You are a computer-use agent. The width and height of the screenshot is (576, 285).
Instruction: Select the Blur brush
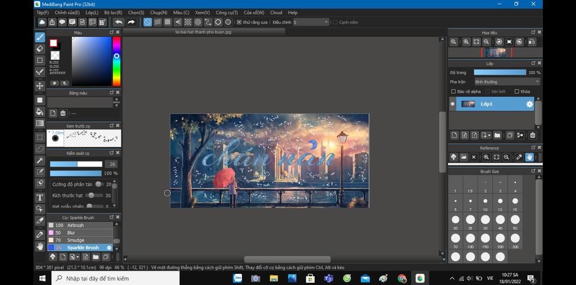[80, 233]
